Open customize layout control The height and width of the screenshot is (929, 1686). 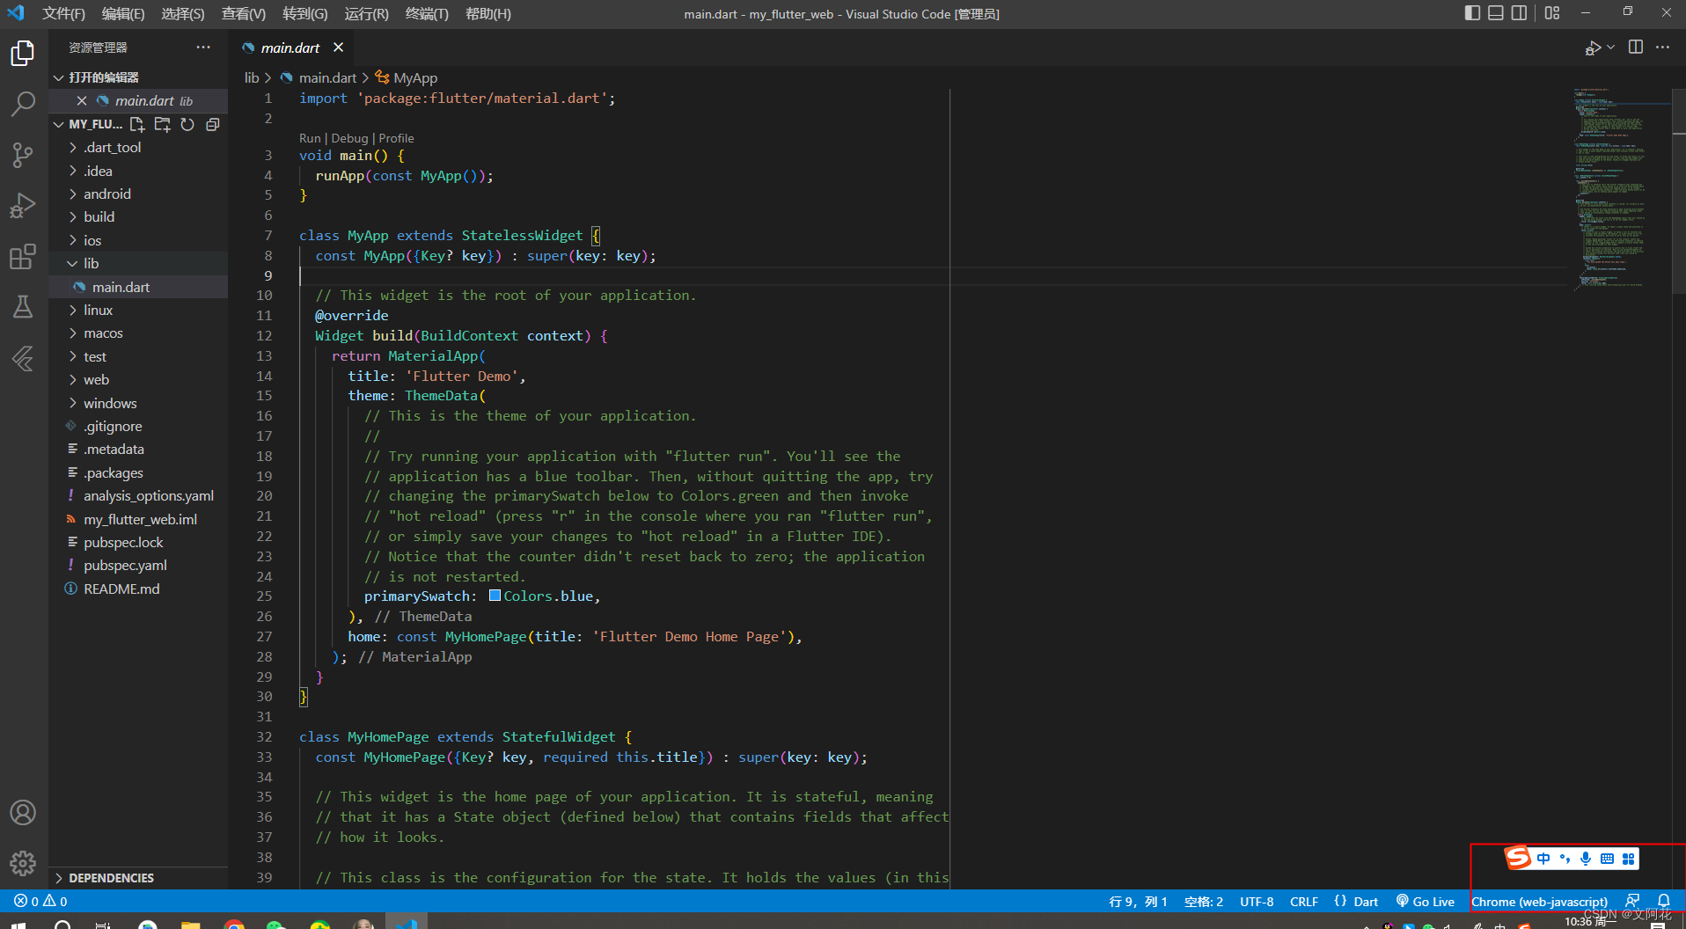click(1552, 13)
